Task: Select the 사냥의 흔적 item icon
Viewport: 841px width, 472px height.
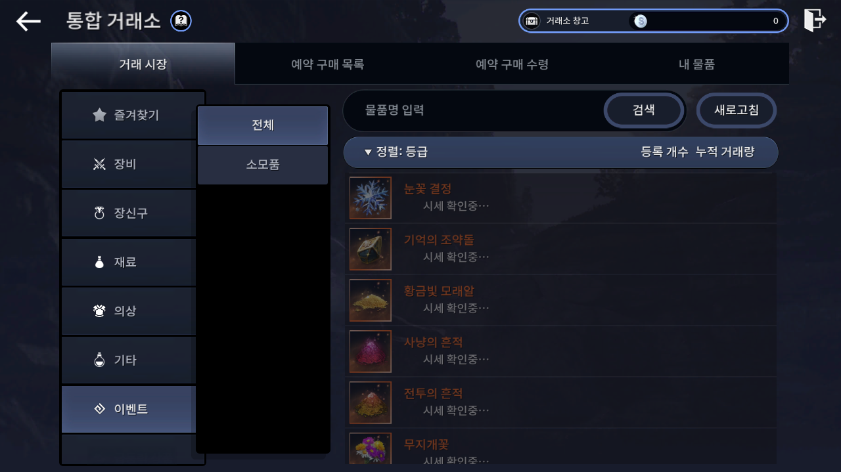Action: coord(371,351)
